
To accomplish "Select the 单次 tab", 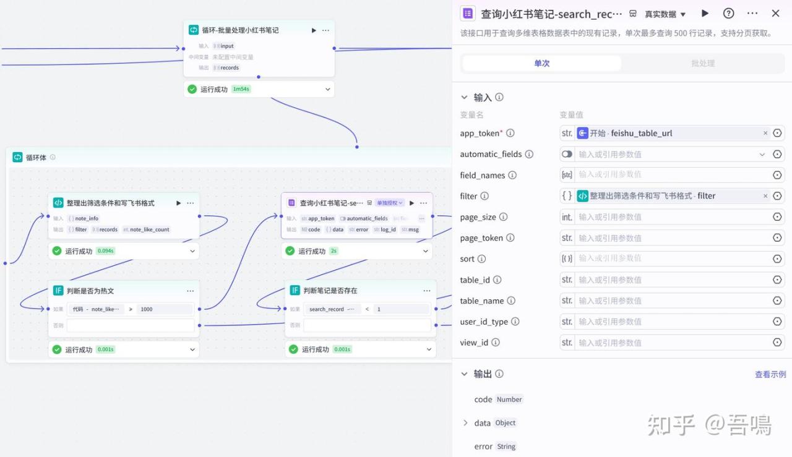I will click(x=541, y=63).
